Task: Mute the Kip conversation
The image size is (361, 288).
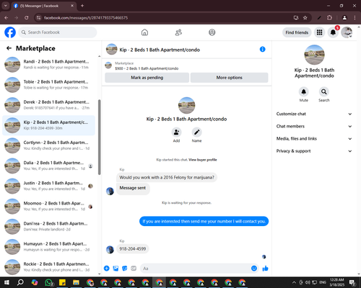Action: 304,91
